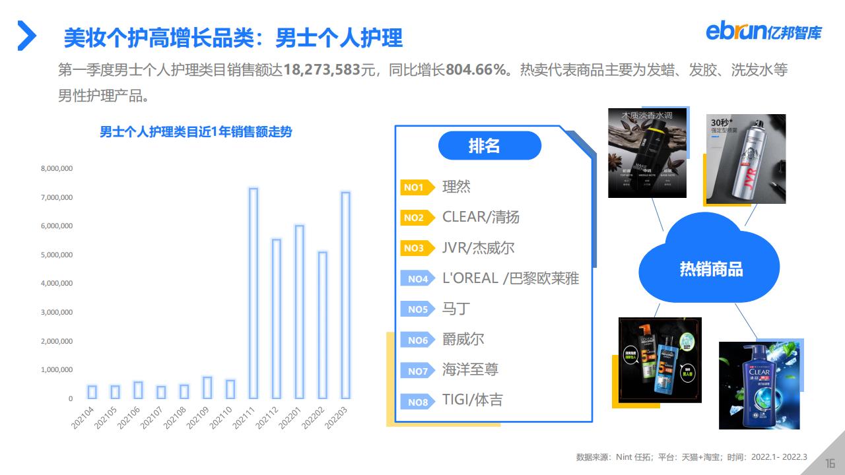Click the slide title 美妆个护高增长品类：男士个人护理
This screenshot has height=475, width=845.
[x=233, y=37]
